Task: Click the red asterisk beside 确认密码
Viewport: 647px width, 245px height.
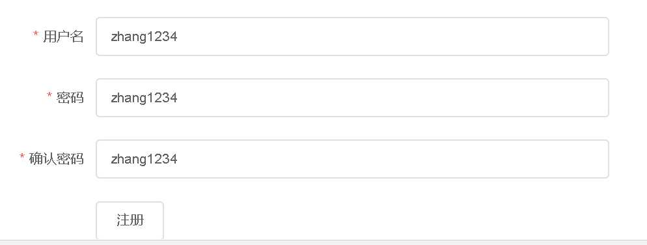Action: tap(22, 156)
